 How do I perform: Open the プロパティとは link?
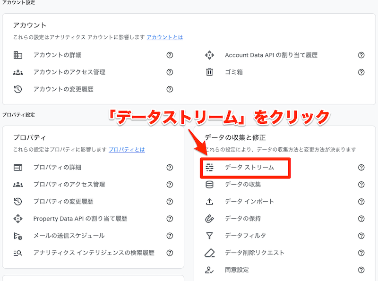click(x=127, y=149)
